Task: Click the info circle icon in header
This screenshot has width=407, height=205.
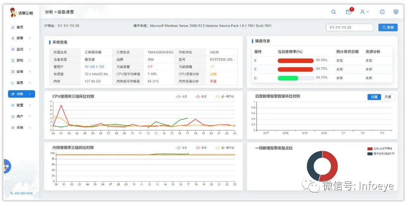Action: coord(382,12)
